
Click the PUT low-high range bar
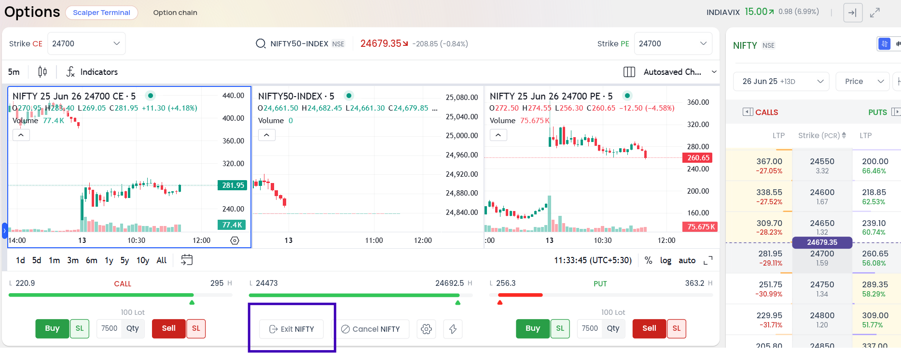click(x=601, y=295)
